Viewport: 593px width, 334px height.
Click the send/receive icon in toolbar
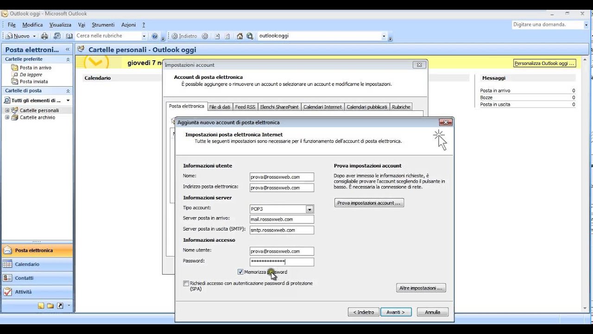click(x=57, y=36)
